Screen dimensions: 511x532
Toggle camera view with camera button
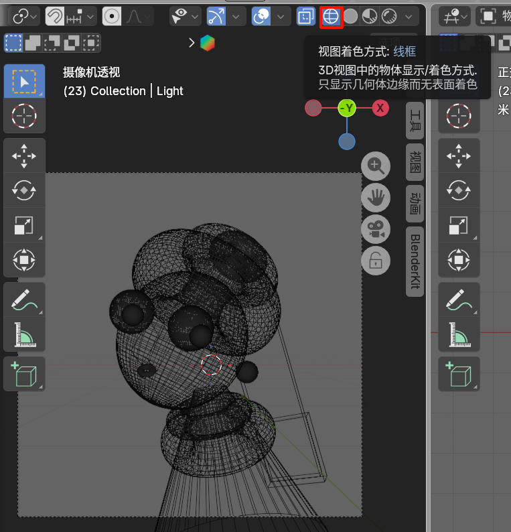376,229
